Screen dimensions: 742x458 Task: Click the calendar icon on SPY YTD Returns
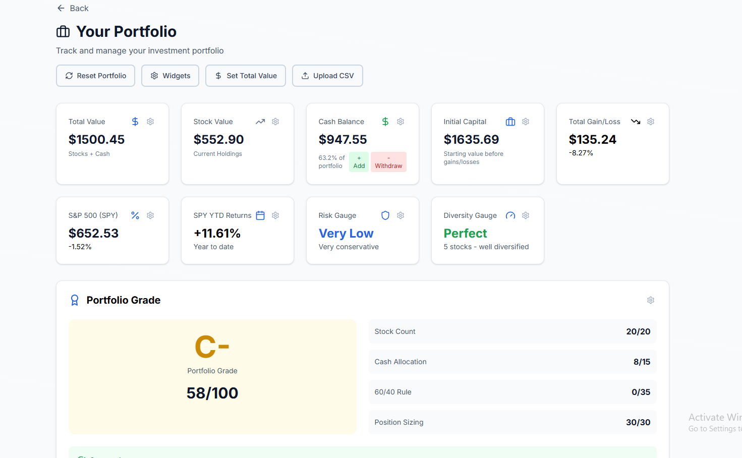click(x=260, y=215)
